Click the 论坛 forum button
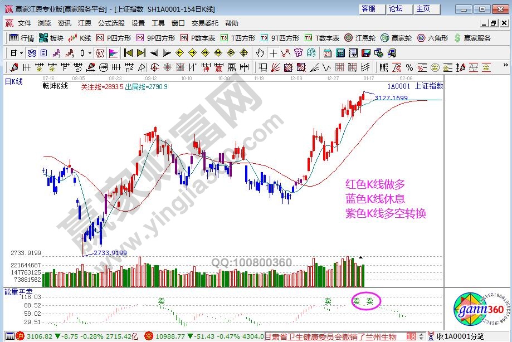Image resolution: width=512 pixels, height=342 pixels. [x=396, y=8]
